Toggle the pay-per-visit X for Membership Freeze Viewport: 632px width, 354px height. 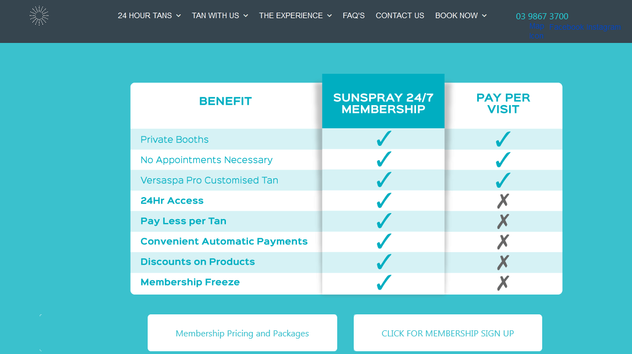(x=503, y=282)
